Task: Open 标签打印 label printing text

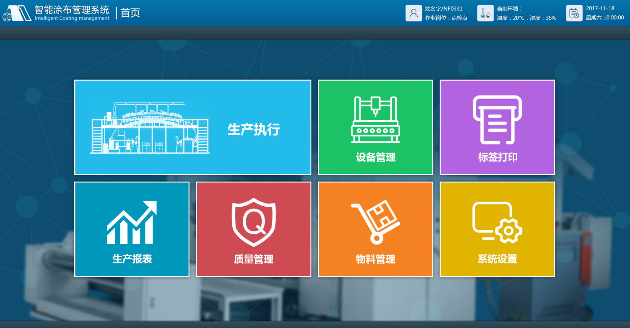Action: pyautogui.click(x=497, y=157)
